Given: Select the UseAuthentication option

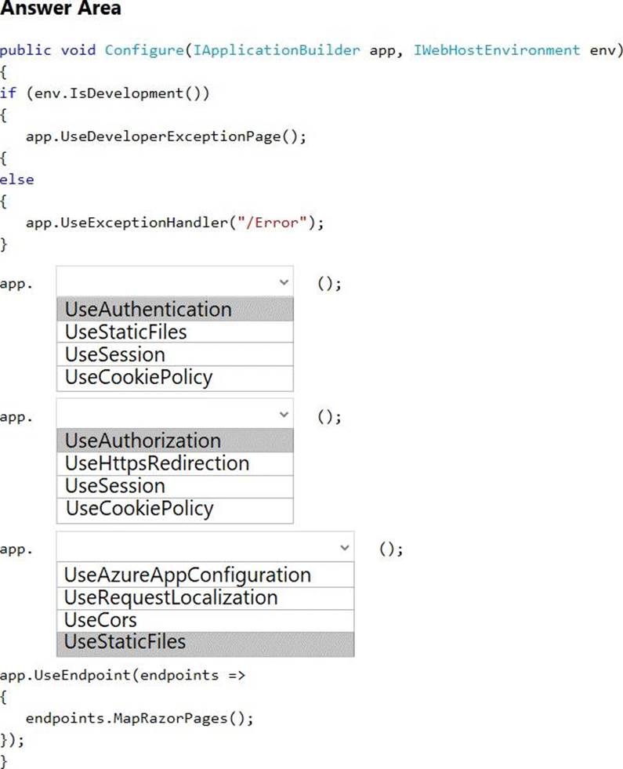Looking at the screenshot, I should 148,310.
